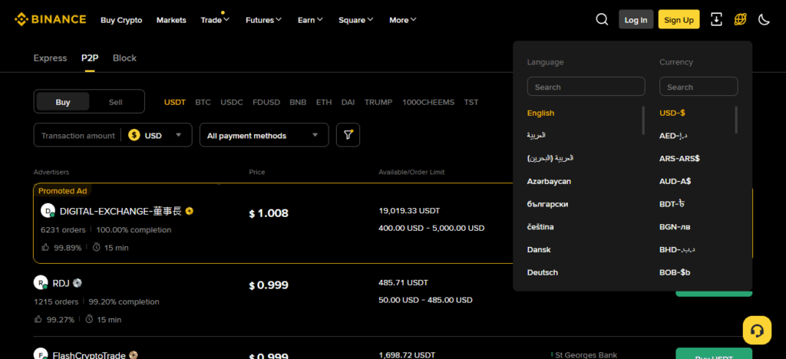
Task: Select DAI crypto tab
Action: [348, 102]
